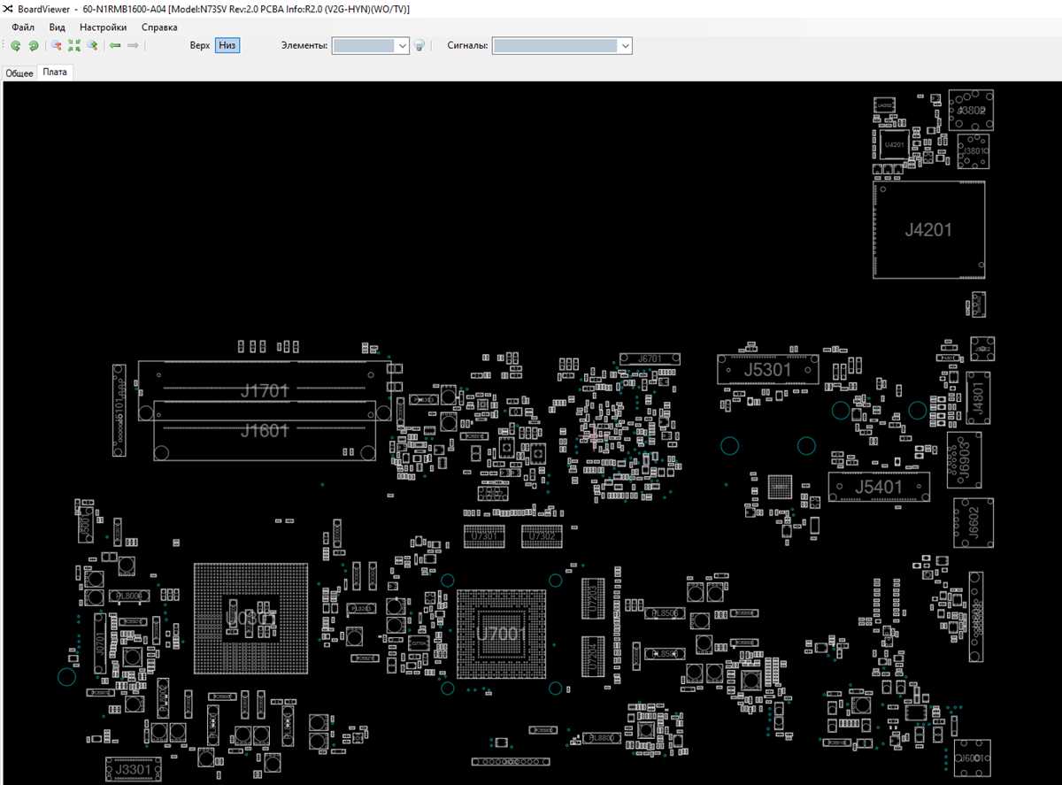Select connector J6001 at the bottom right
The height and width of the screenshot is (785, 1062).
(x=972, y=759)
